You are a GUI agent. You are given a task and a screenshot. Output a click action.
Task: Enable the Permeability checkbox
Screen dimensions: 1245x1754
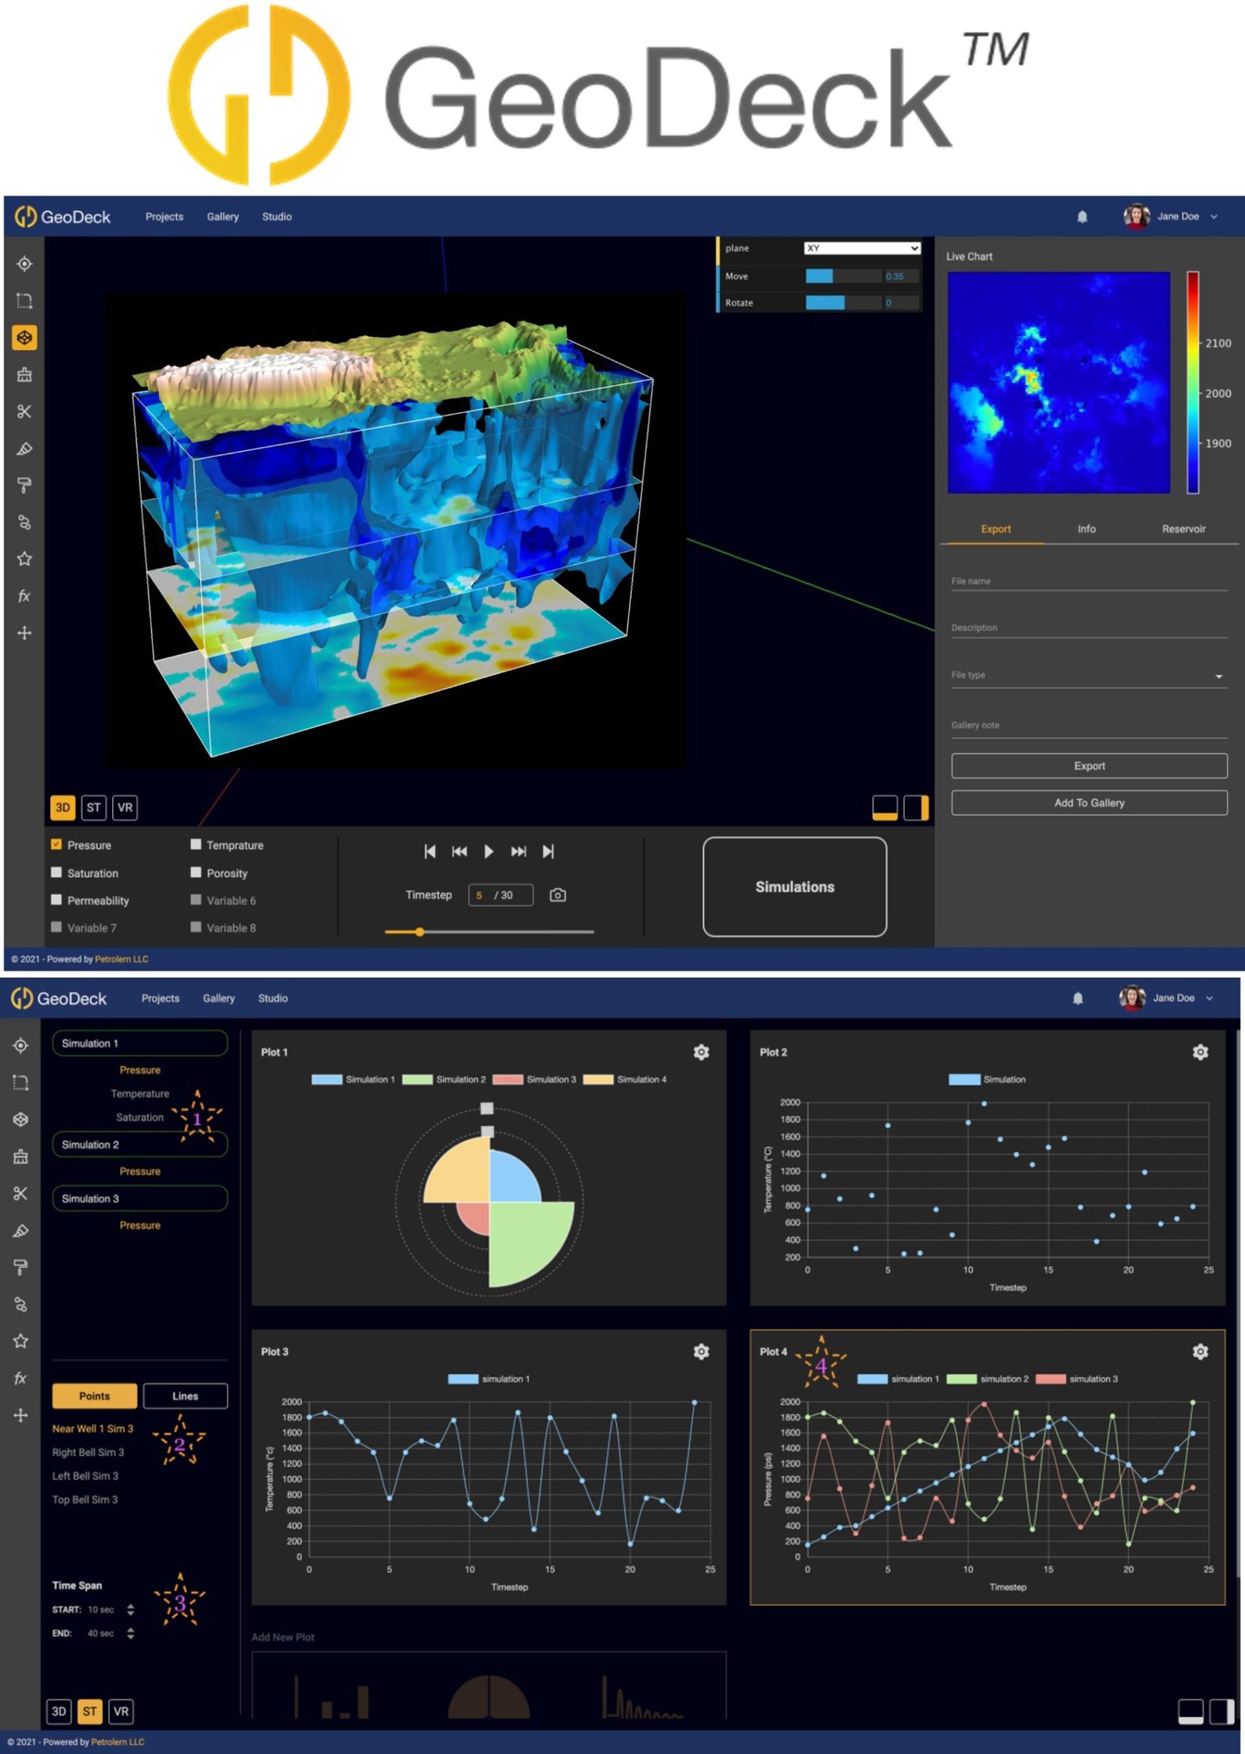pos(56,899)
